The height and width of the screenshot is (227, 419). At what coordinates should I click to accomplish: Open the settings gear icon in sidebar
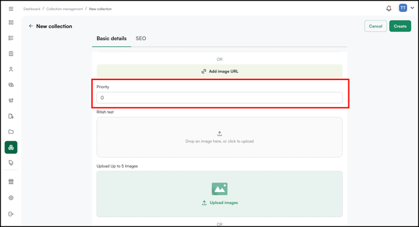[x=11, y=198]
